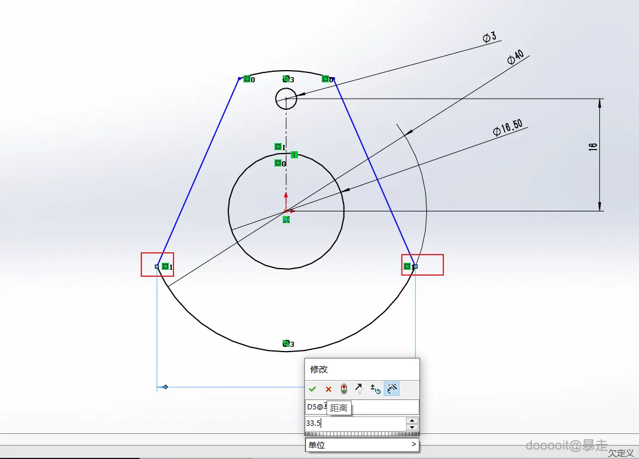Toggle the mark-for-drawing dimension icon
639x459 pixels.
point(391,389)
